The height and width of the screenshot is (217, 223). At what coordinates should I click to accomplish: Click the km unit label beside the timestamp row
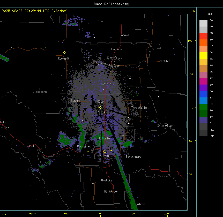[192, 11]
